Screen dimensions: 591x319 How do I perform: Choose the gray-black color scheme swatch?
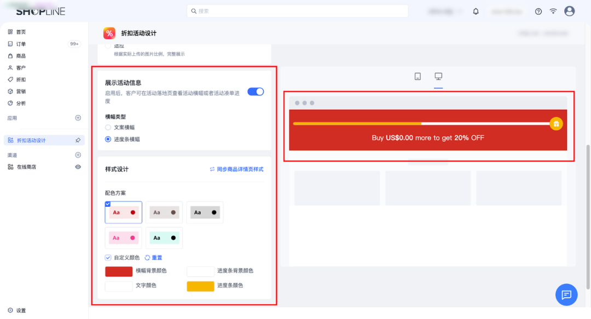click(205, 212)
